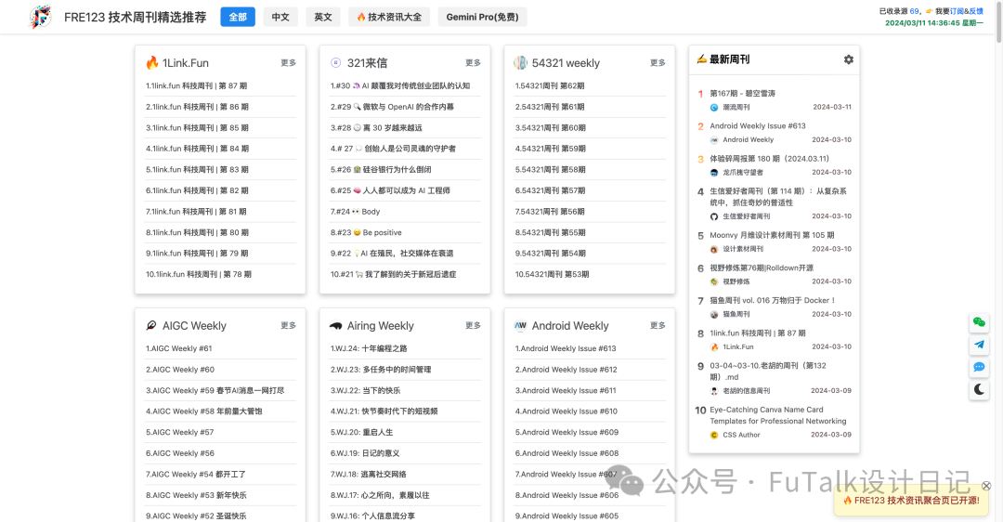
Task: Open Moonvy 月维设计素材周刊 第 105 期
Action: [772, 235]
